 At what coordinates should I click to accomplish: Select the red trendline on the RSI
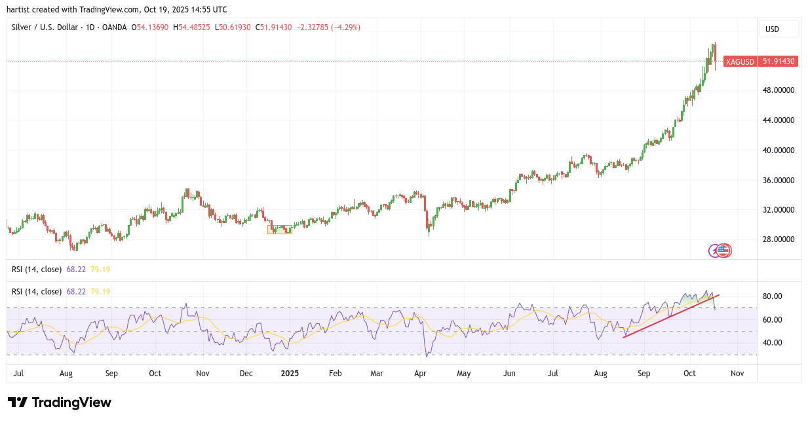point(670,316)
